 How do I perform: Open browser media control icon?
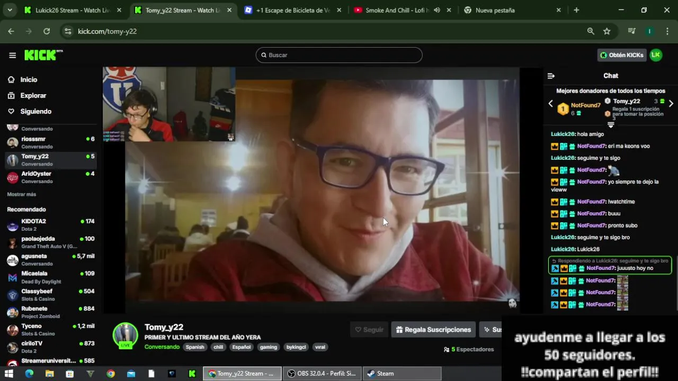click(631, 31)
